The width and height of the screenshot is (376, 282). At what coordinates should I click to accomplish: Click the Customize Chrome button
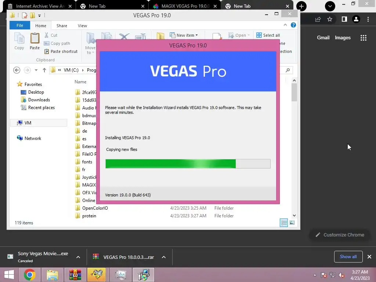tap(340, 235)
